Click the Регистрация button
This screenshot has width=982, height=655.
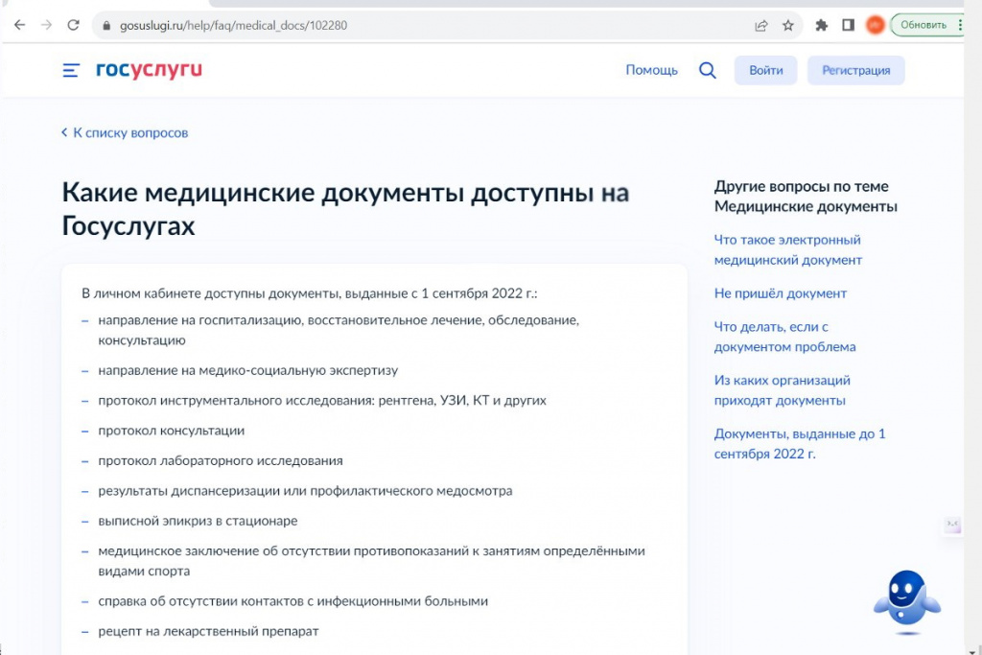[x=856, y=70]
